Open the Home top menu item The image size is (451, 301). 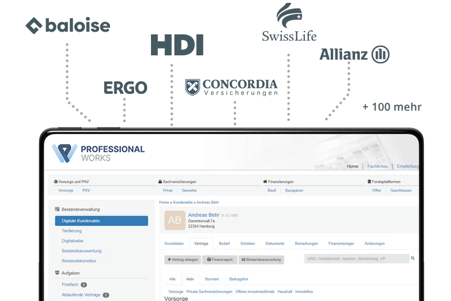pos(352,166)
